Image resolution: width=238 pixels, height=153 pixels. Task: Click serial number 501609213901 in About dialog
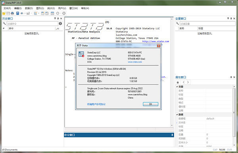tap(134, 92)
